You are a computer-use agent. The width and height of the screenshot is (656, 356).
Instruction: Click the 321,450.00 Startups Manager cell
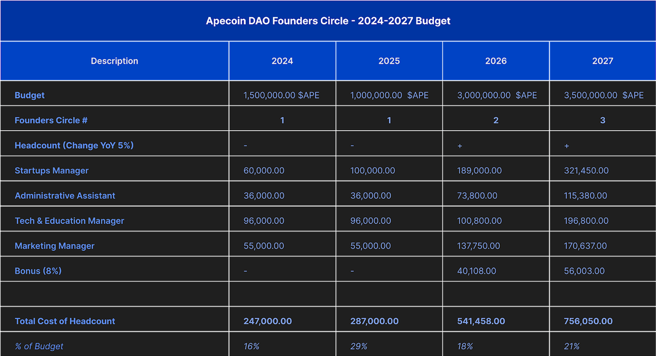pos(586,171)
